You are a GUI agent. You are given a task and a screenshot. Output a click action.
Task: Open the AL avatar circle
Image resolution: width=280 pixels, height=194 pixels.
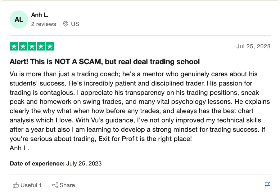(x=19, y=20)
